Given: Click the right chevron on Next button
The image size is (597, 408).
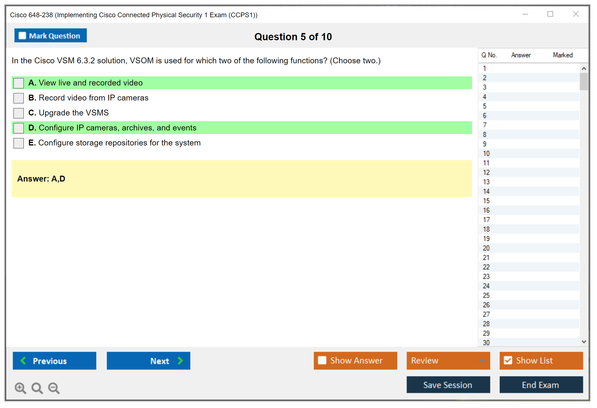Looking at the screenshot, I should click(x=180, y=361).
